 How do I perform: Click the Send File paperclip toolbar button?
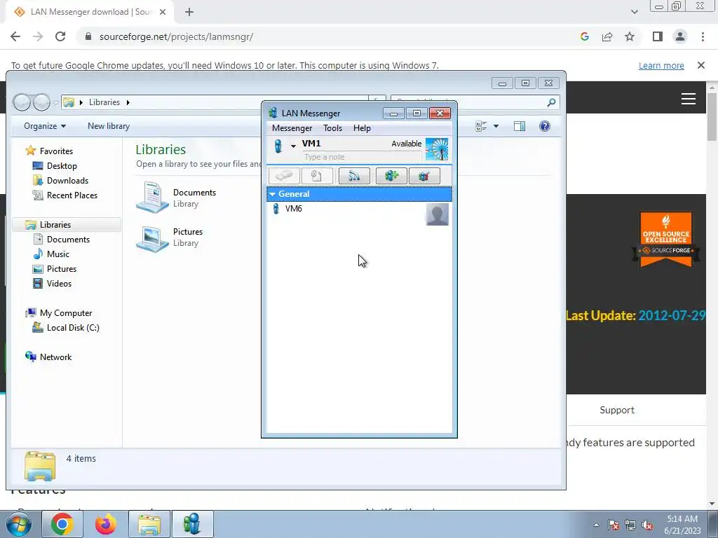click(317, 176)
